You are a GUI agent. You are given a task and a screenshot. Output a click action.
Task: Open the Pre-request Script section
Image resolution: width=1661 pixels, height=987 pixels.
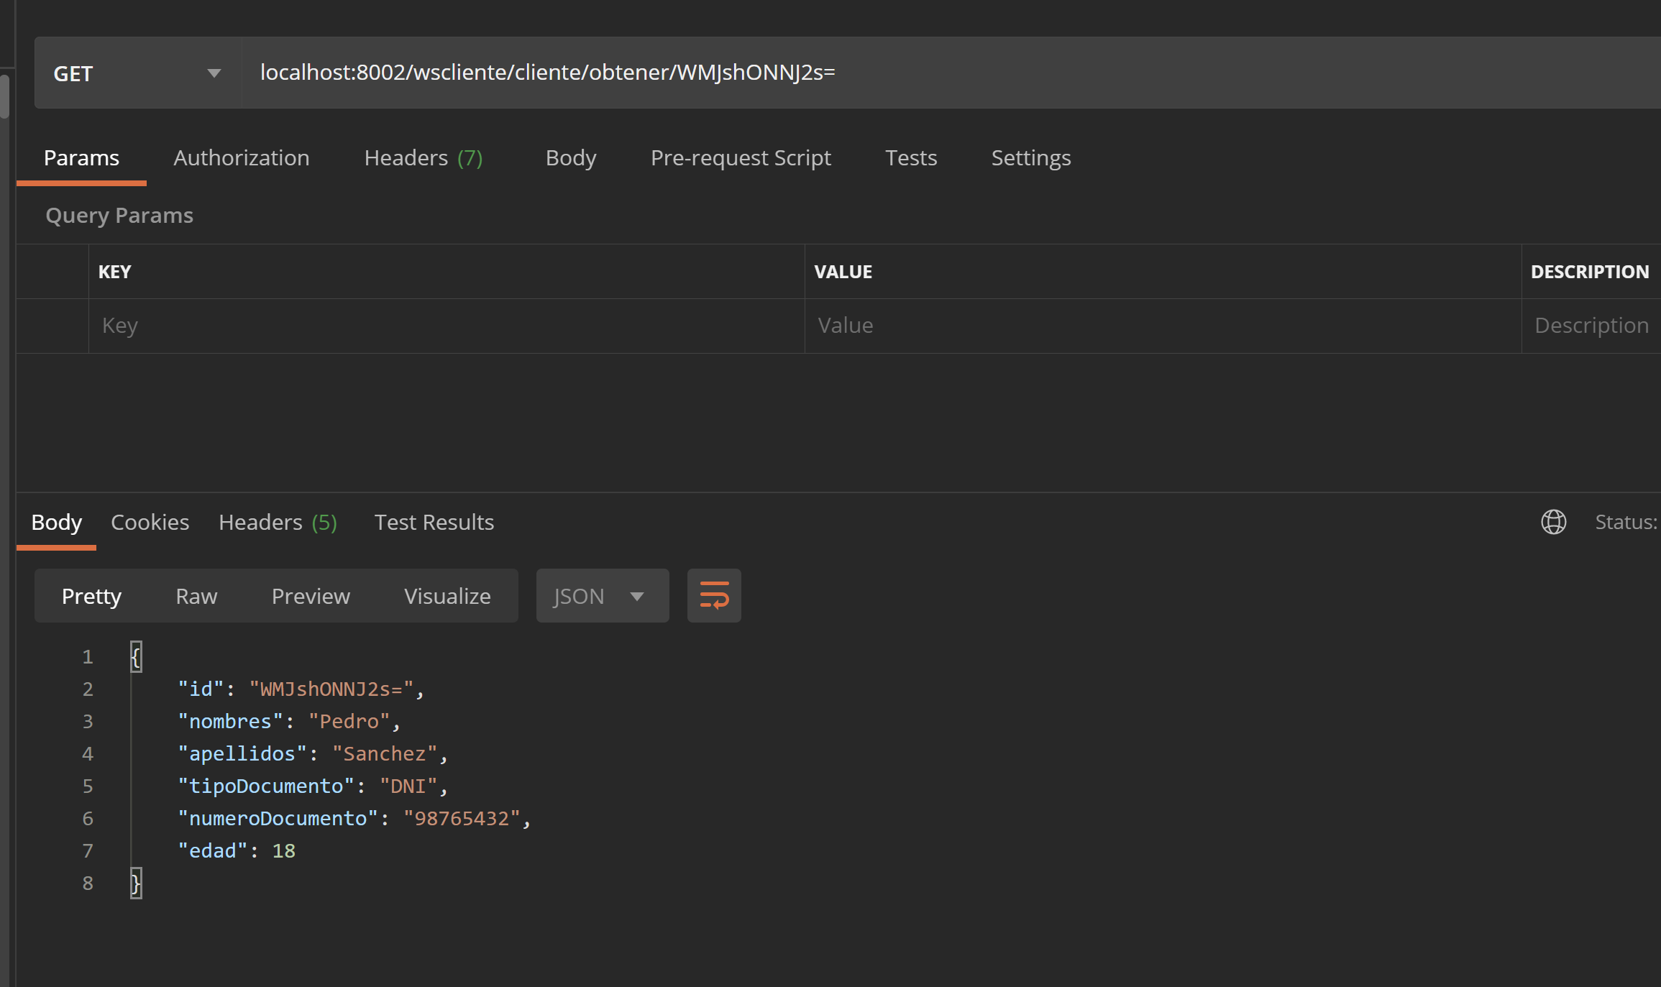(x=741, y=157)
